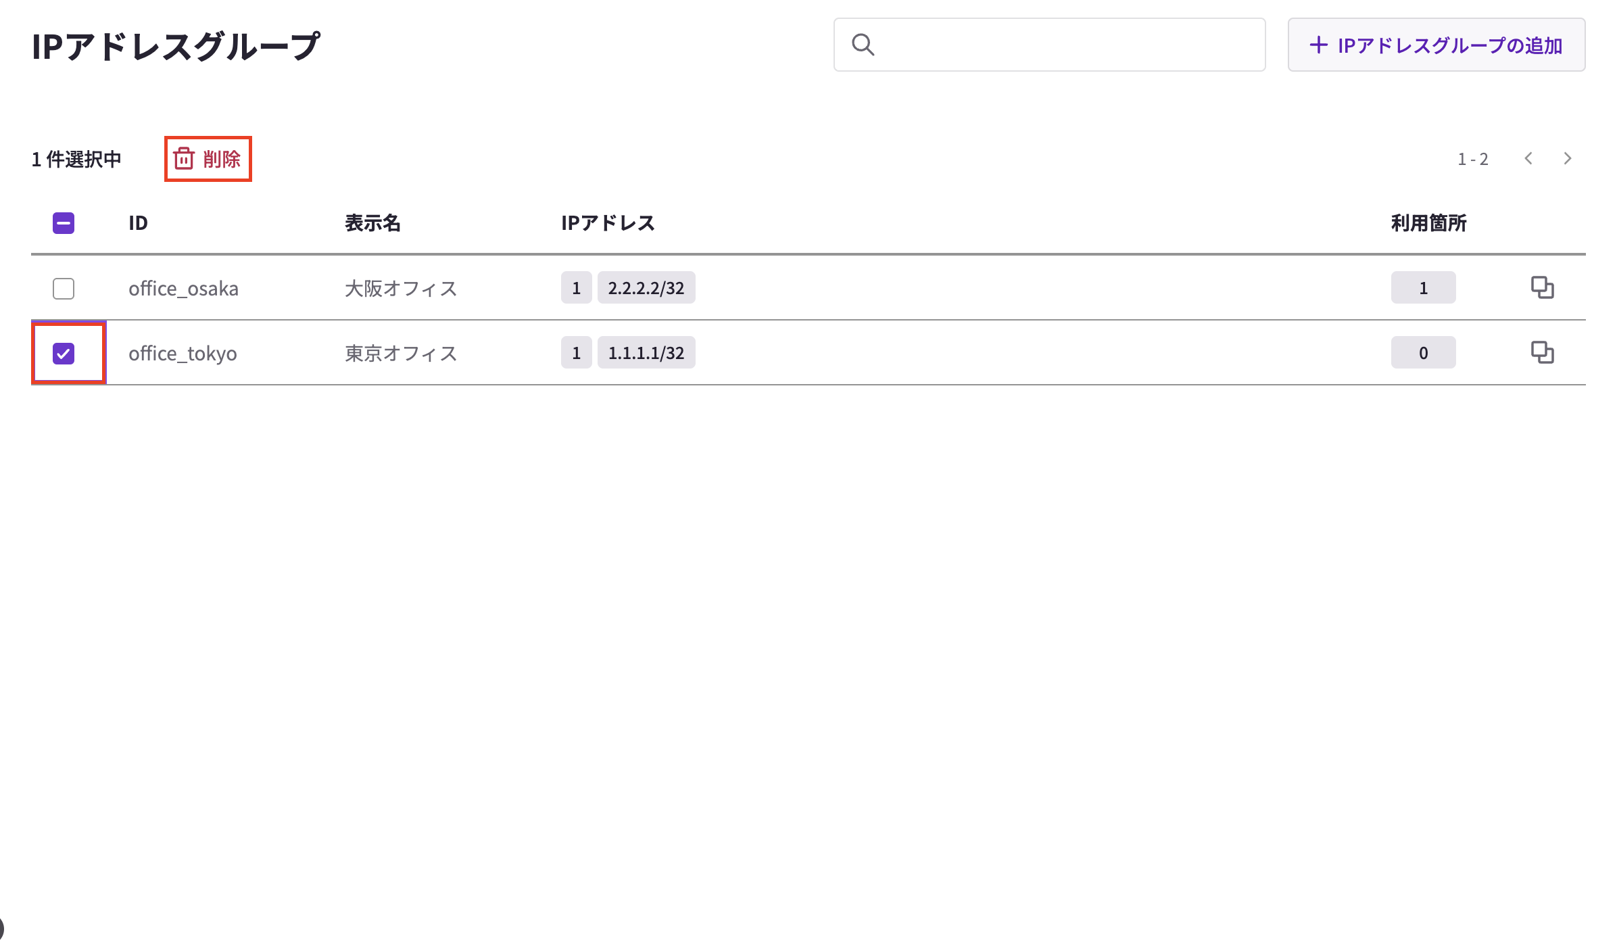Viewport: 1617px width, 948px height.
Task: Click the office_tokyo ID cell
Action: pyautogui.click(x=183, y=354)
